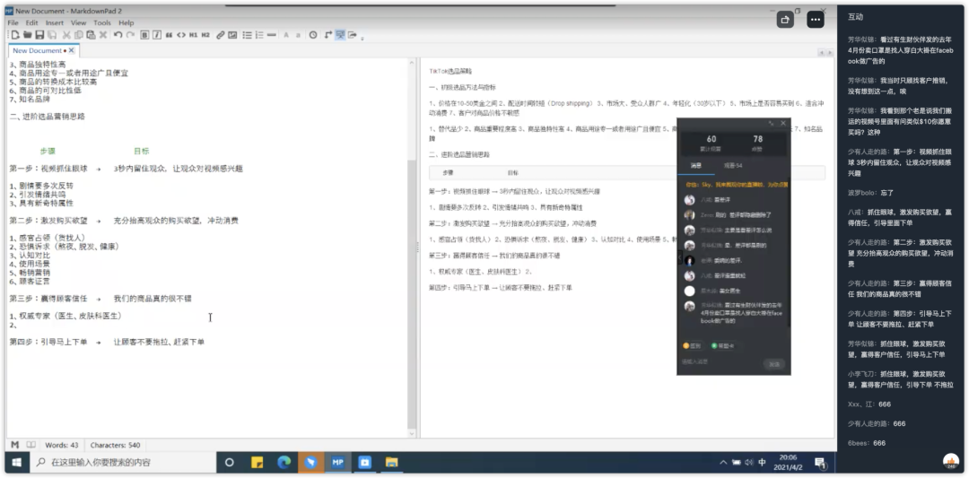969x478 pixels.
Task: Insert a blockquote with the quote icon
Action: (169, 35)
